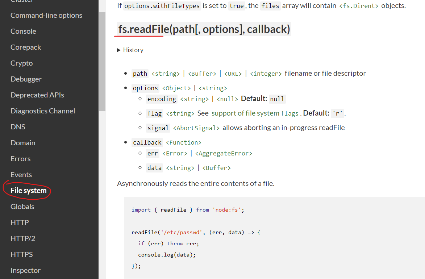This screenshot has width=425, height=279.
Task: Click the fs.readFile heading
Action: 204,29
